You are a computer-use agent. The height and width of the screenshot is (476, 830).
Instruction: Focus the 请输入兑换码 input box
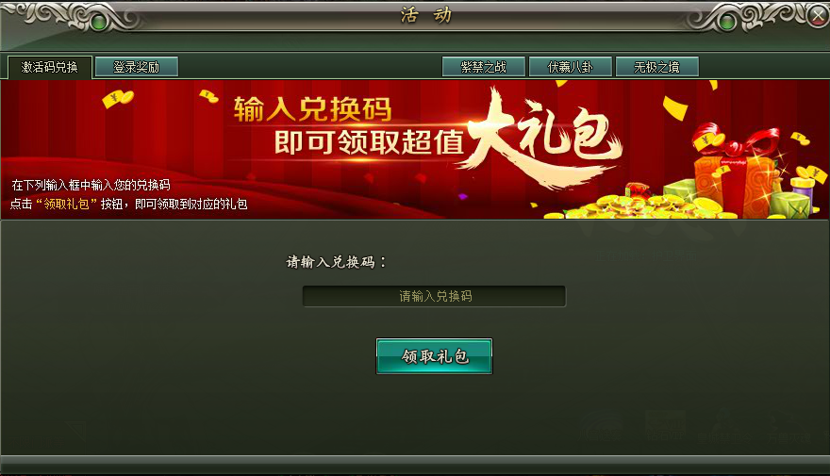click(x=434, y=296)
